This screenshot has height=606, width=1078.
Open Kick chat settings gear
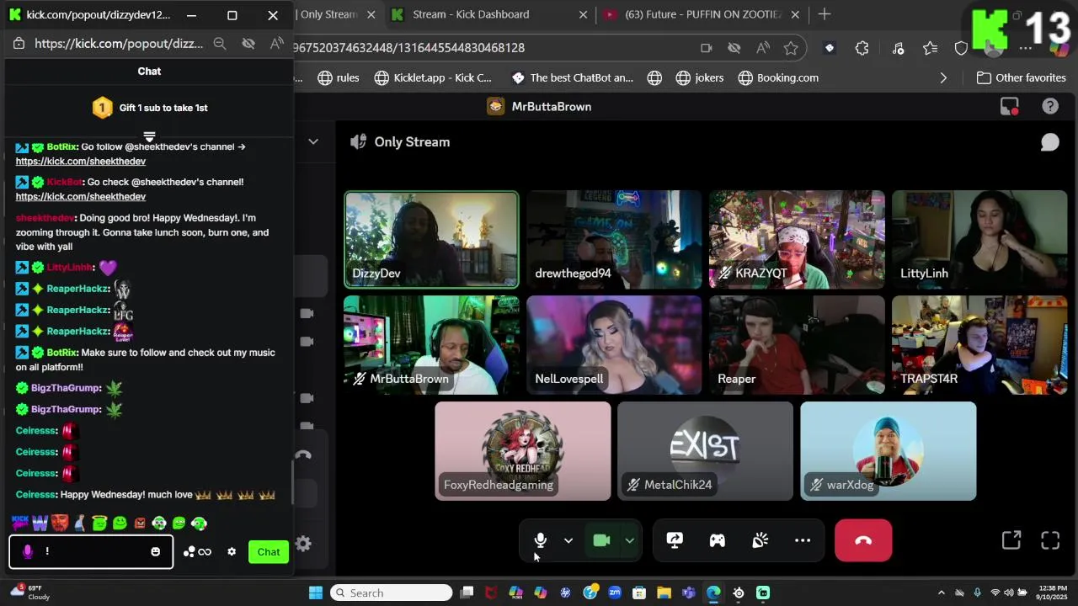point(232,552)
